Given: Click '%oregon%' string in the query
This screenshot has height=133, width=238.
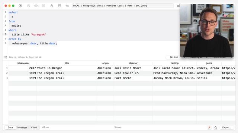Looking at the screenshot, I should (38, 34).
